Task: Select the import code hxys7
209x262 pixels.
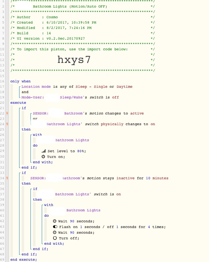Action: coord(74,60)
